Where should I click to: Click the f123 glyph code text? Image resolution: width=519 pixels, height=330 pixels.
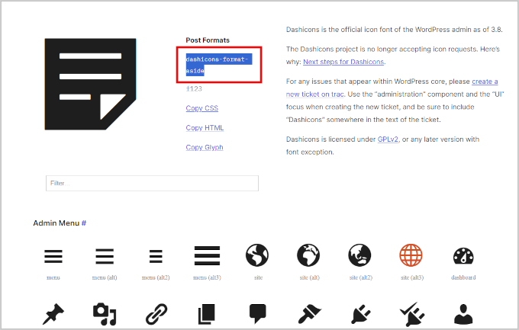pyautogui.click(x=194, y=88)
